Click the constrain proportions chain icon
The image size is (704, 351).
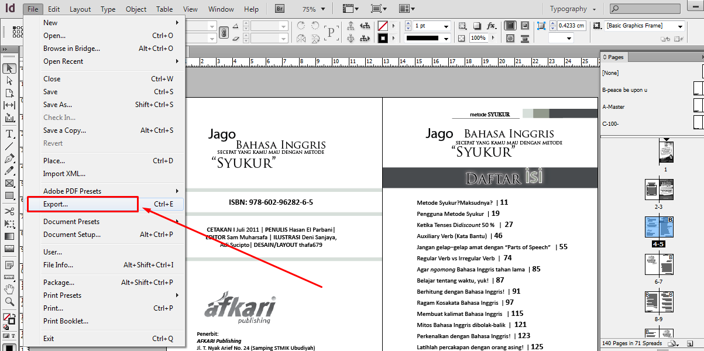224,33
